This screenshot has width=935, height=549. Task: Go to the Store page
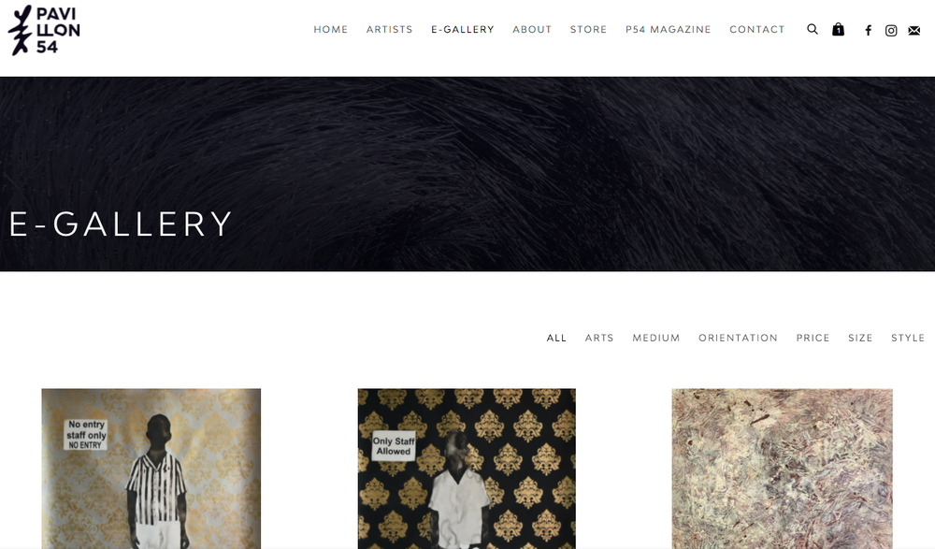pyautogui.click(x=588, y=29)
